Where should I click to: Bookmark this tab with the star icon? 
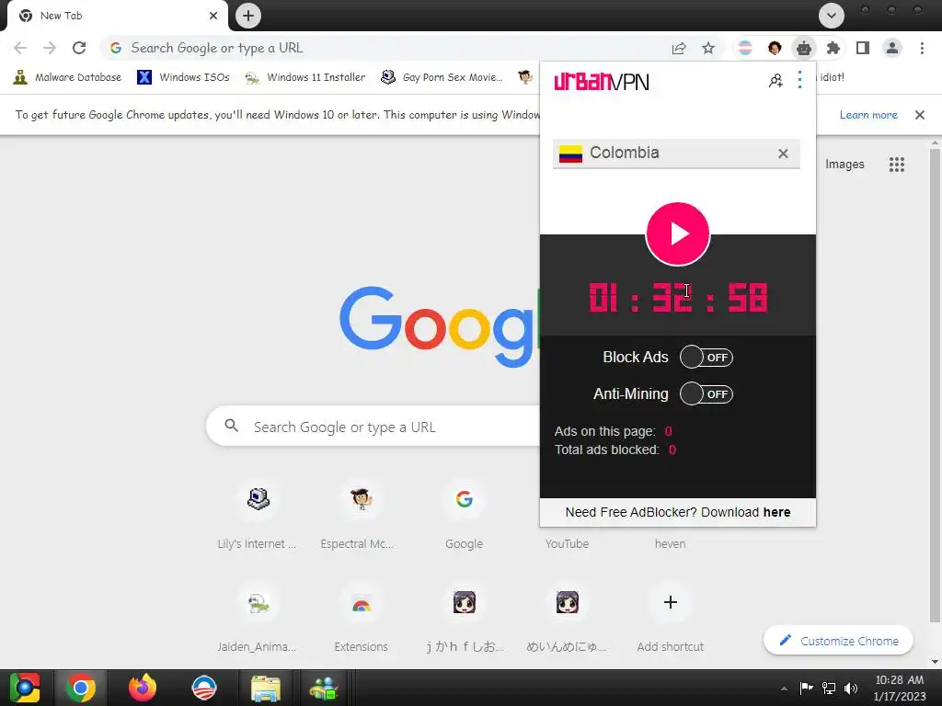pos(708,48)
